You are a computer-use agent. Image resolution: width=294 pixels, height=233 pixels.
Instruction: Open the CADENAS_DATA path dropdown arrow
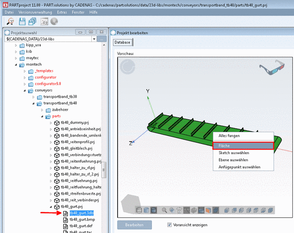(94, 39)
